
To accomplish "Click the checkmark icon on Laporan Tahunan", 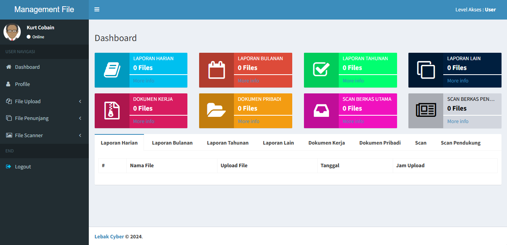I will click(x=321, y=70).
